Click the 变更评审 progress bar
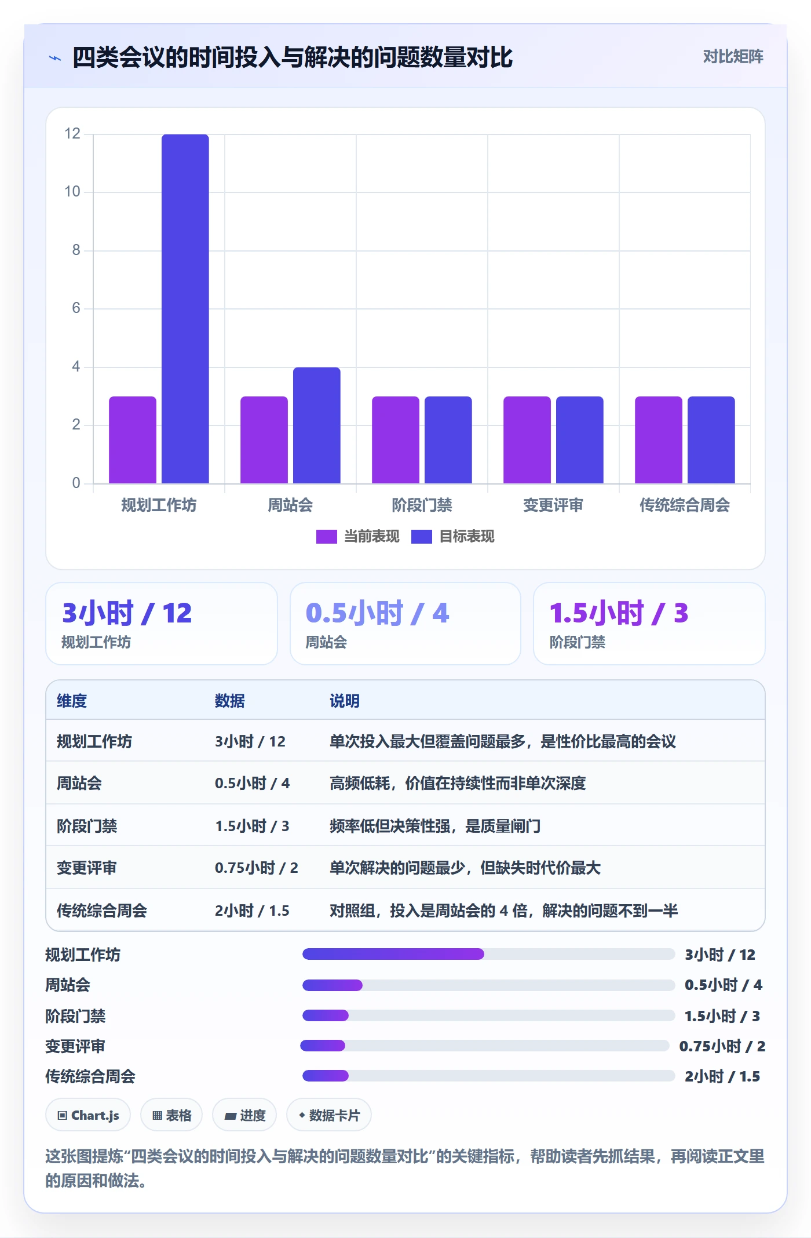The height and width of the screenshot is (1238, 811). [485, 1046]
